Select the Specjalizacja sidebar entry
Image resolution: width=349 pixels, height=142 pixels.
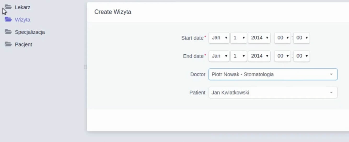tap(30, 32)
